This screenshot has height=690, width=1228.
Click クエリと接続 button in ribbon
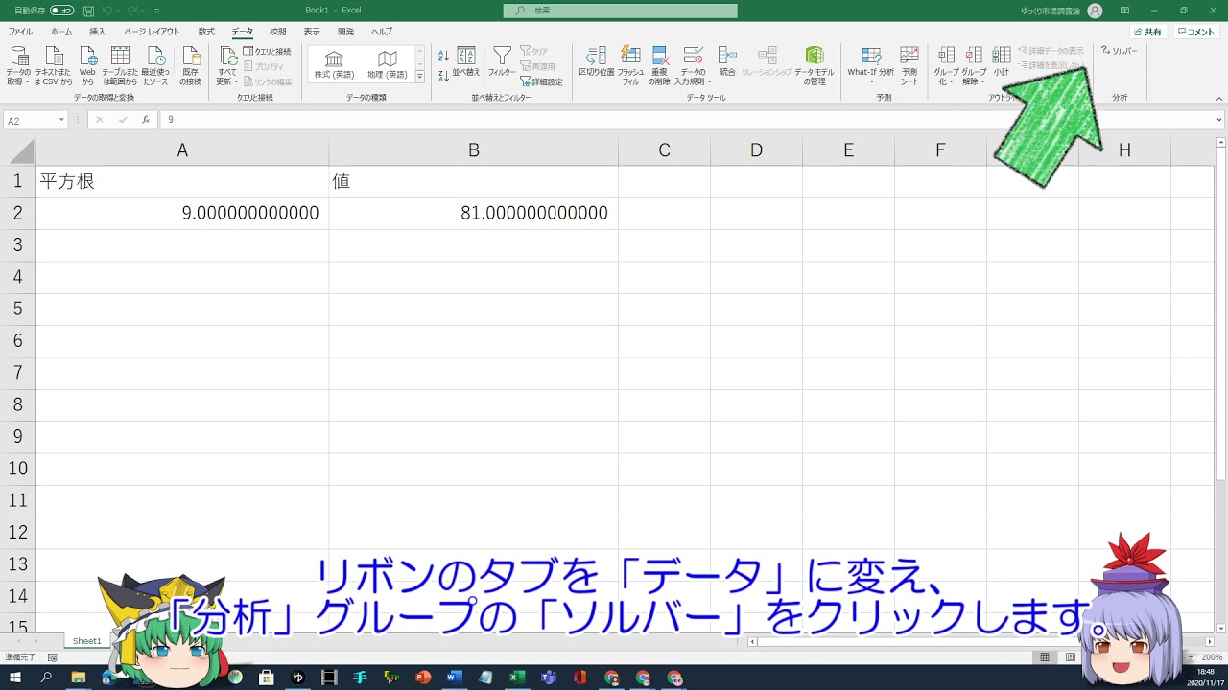267,52
